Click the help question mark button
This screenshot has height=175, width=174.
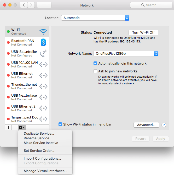click(164, 125)
